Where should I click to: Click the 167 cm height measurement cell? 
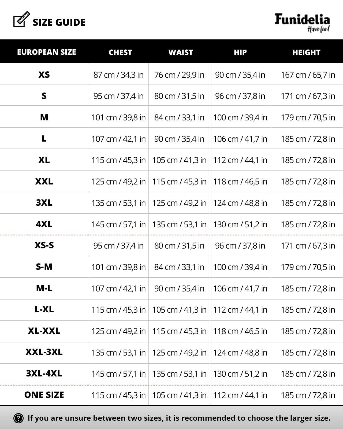[x=308, y=75]
